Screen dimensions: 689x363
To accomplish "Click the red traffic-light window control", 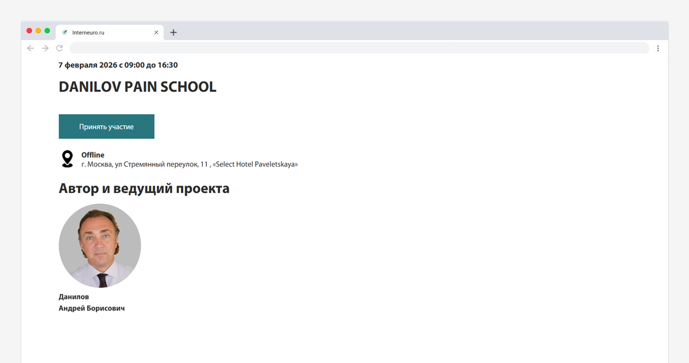I will pyautogui.click(x=29, y=31).
